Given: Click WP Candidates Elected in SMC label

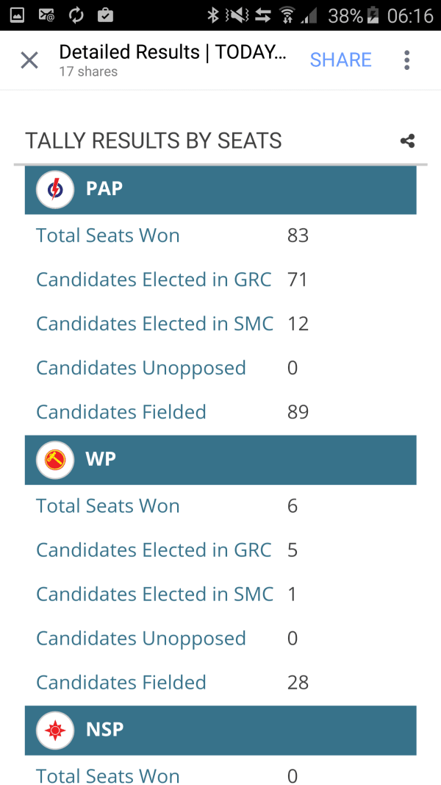Looking at the screenshot, I should click(x=155, y=594).
